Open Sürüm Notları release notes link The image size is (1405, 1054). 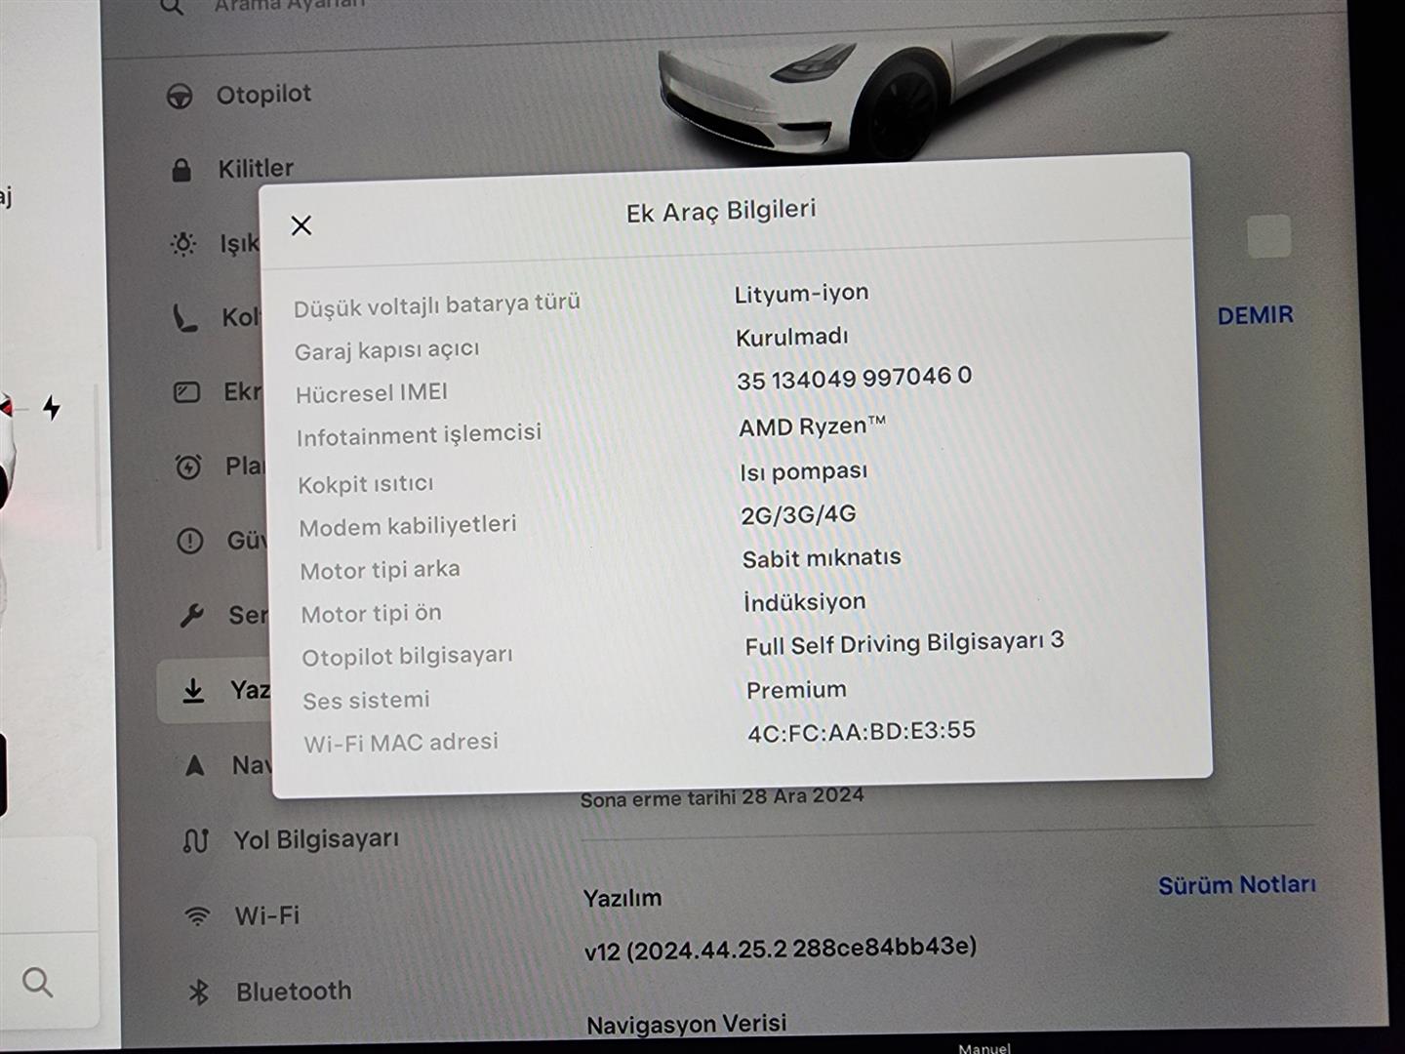tap(1236, 885)
